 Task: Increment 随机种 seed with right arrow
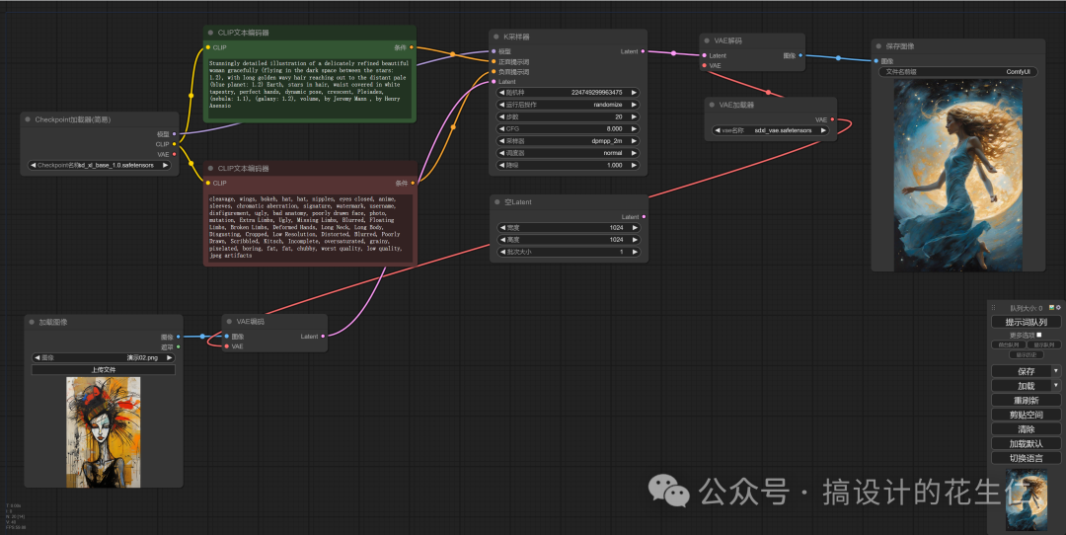tap(634, 93)
